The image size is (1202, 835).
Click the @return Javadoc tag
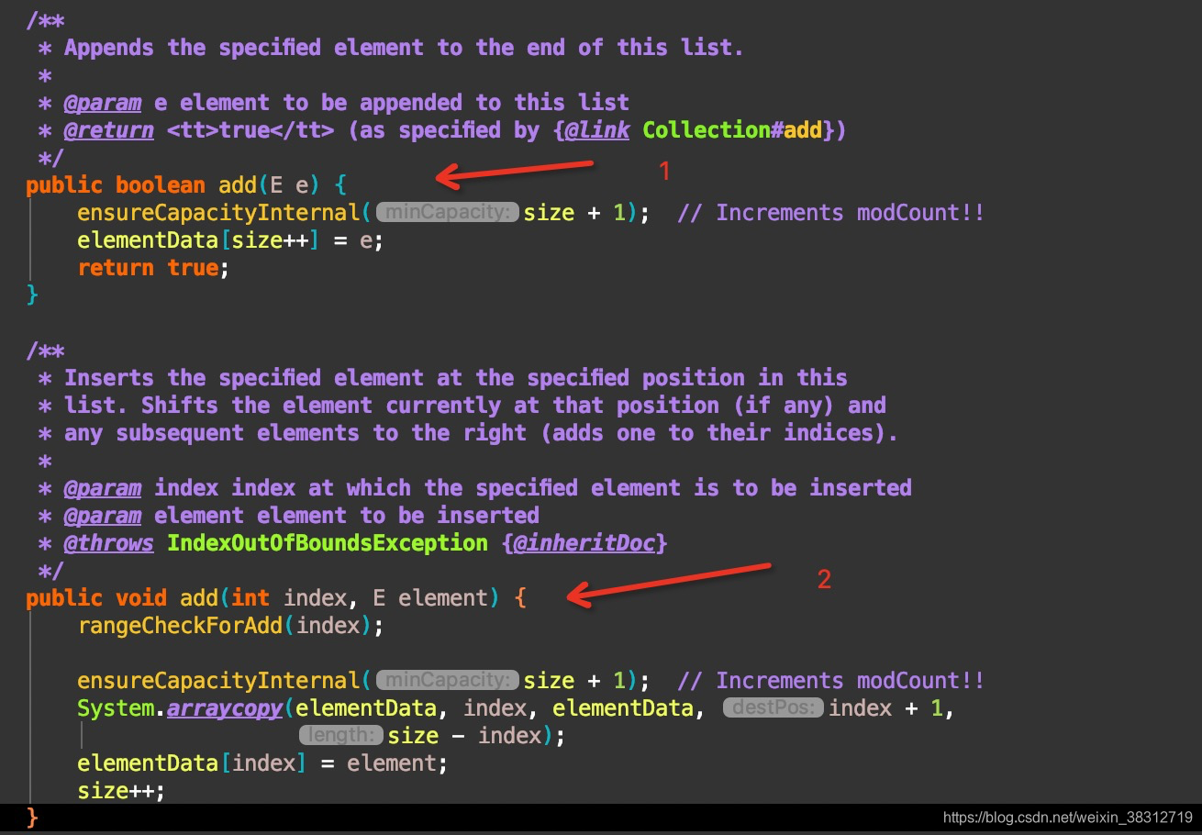click(108, 130)
